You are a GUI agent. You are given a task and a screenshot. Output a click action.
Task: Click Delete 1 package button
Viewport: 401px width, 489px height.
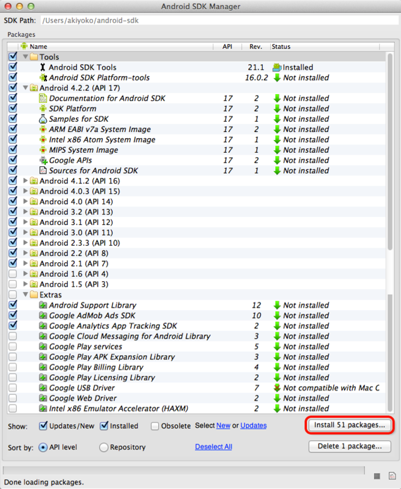(350, 446)
